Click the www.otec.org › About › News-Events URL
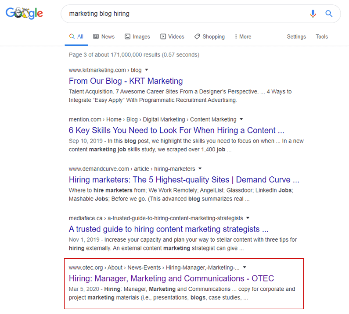Screen dimensions: 349x314 click(154, 268)
